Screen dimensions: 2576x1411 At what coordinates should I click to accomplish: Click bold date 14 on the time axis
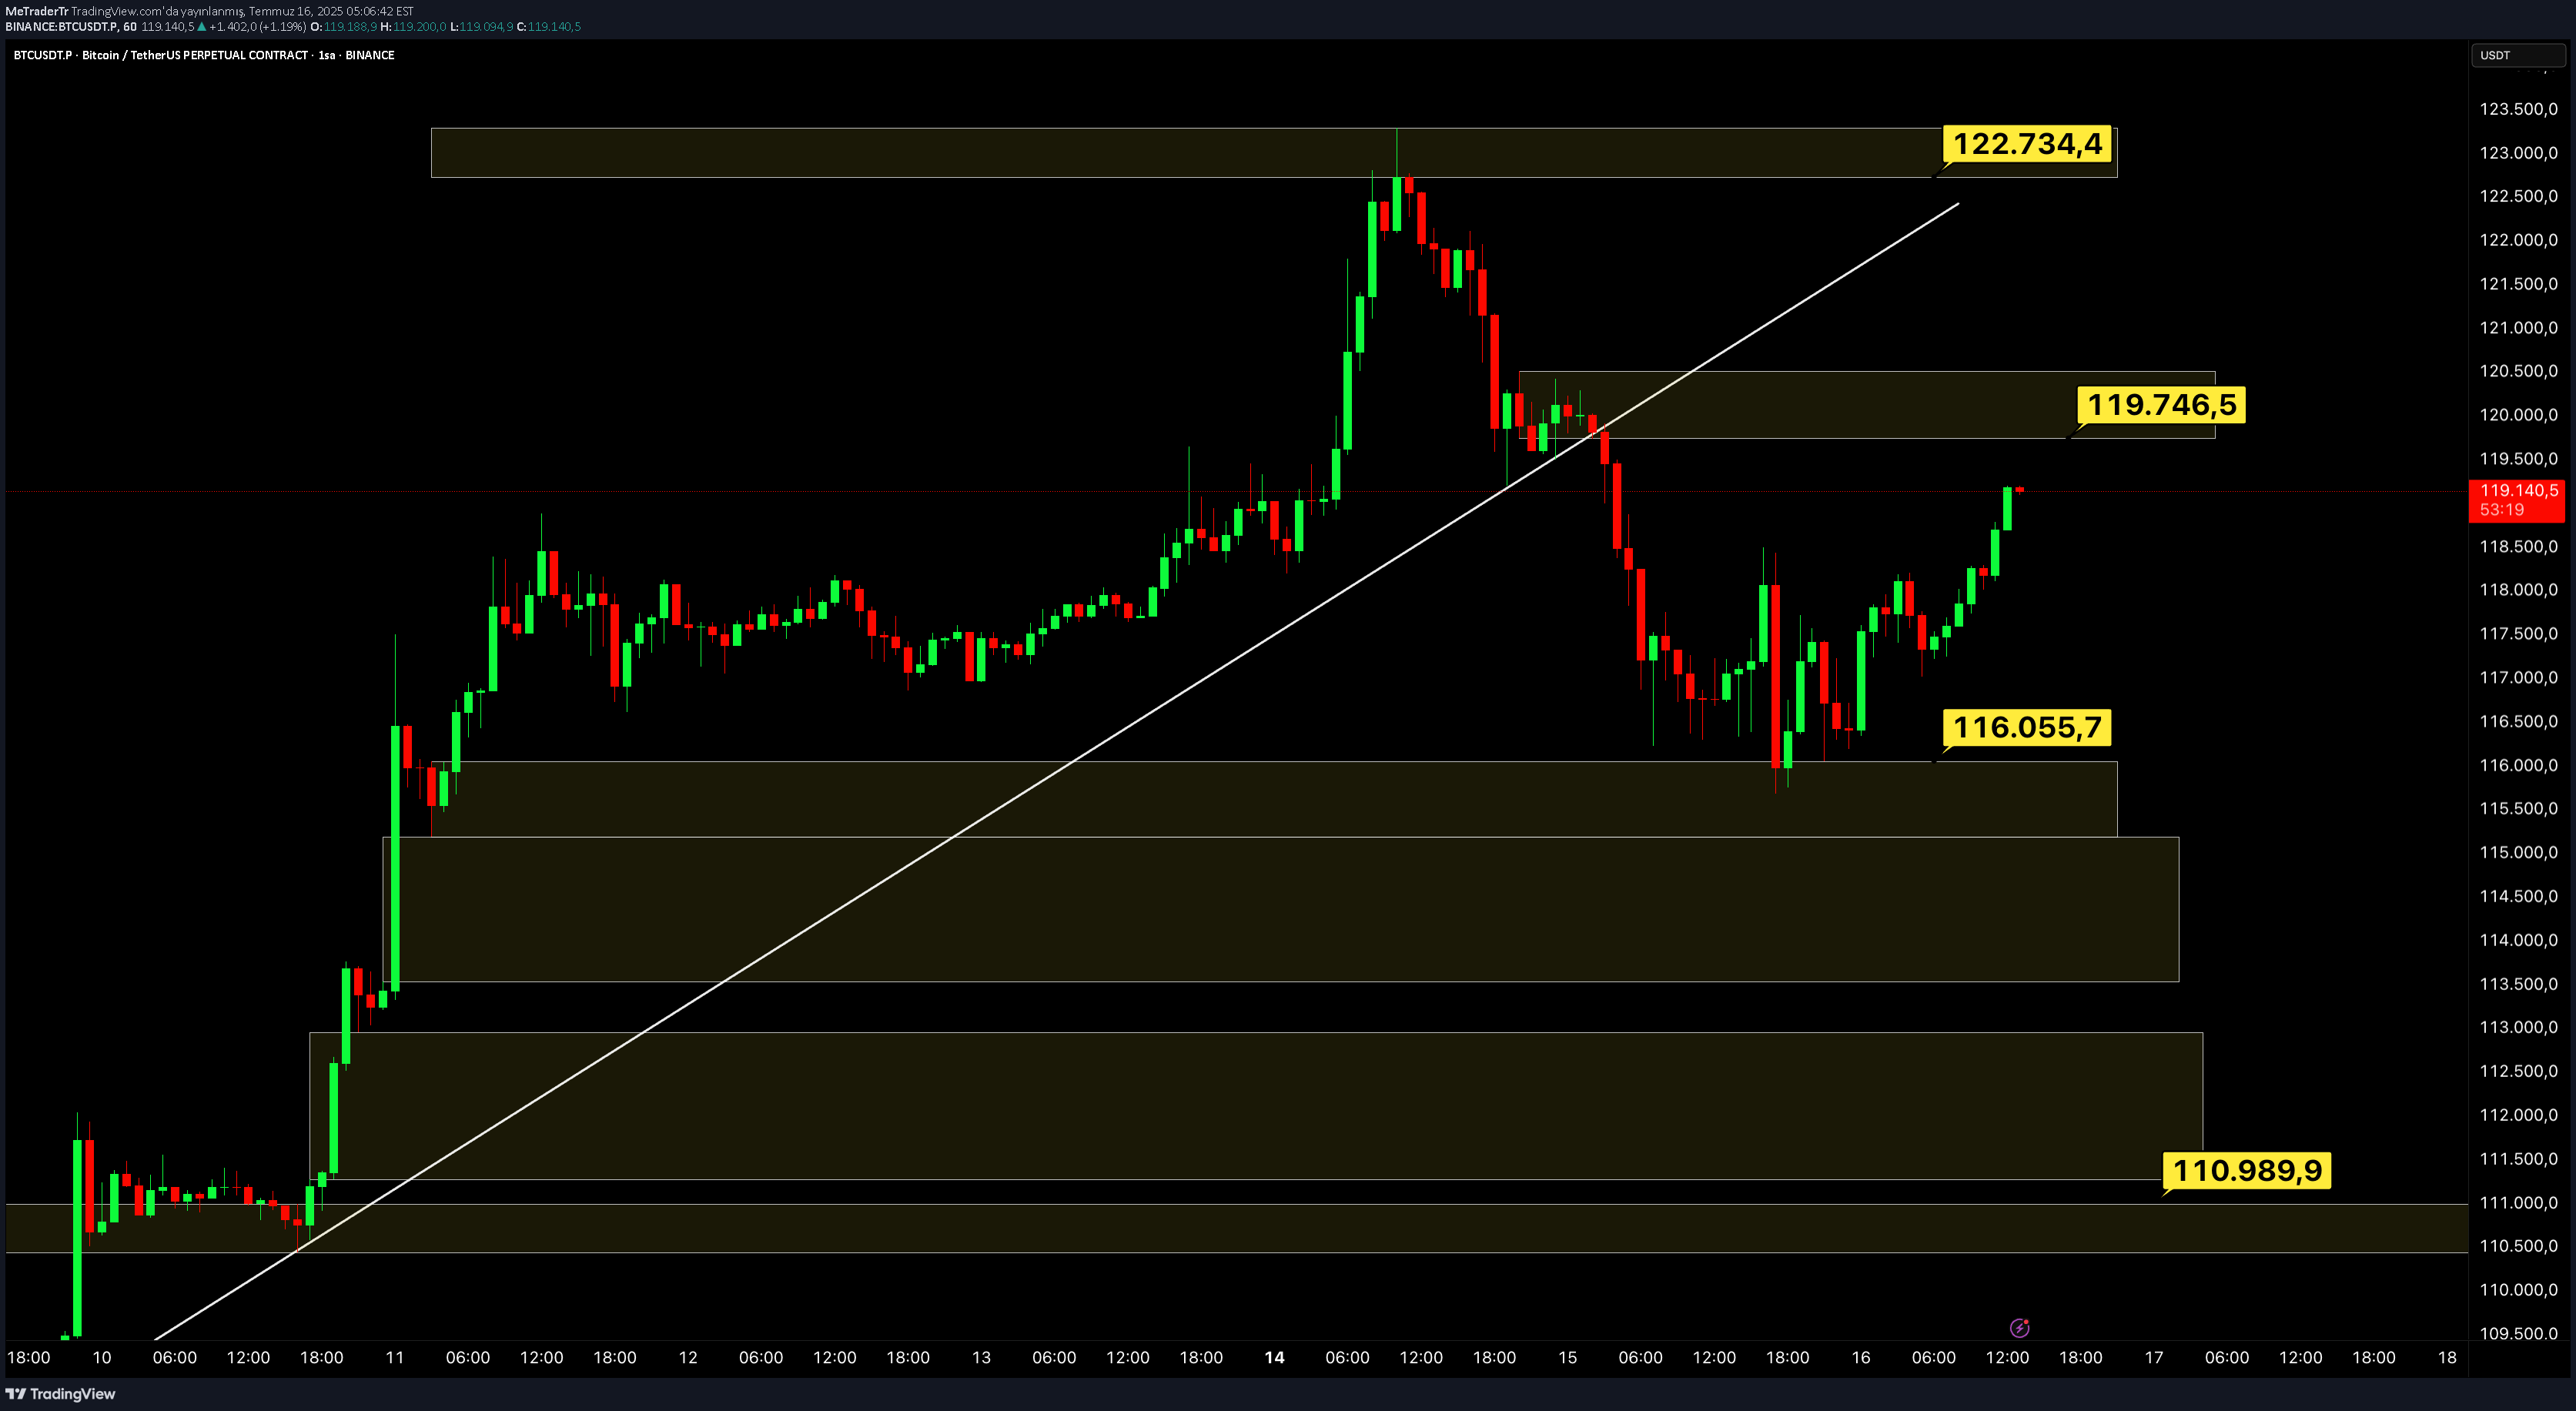click(x=1274, y=1358)
